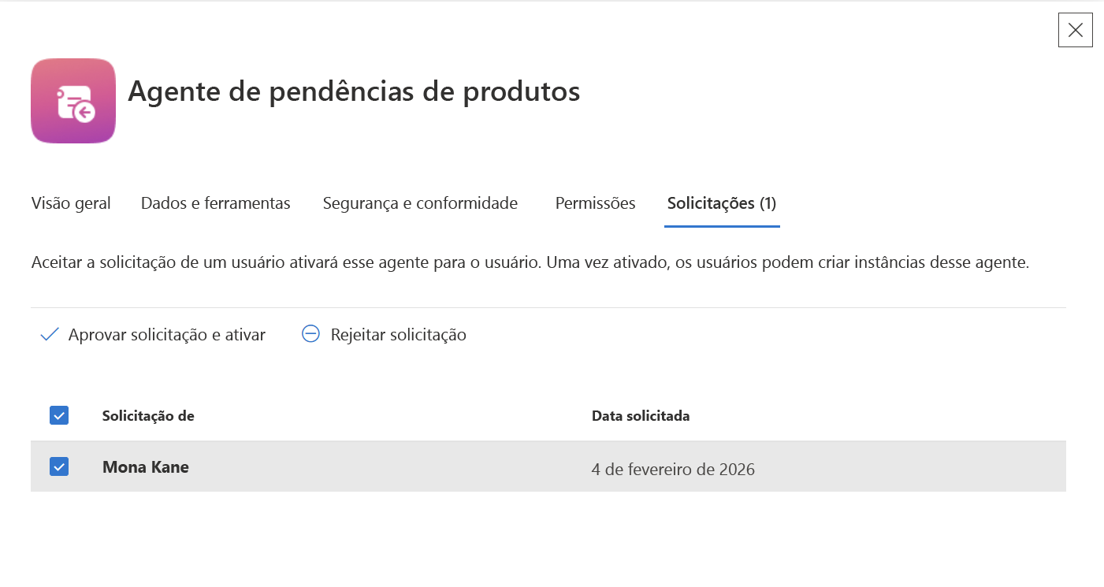
Task: Click the description text about accepting requests
Action: click(530, 263)
